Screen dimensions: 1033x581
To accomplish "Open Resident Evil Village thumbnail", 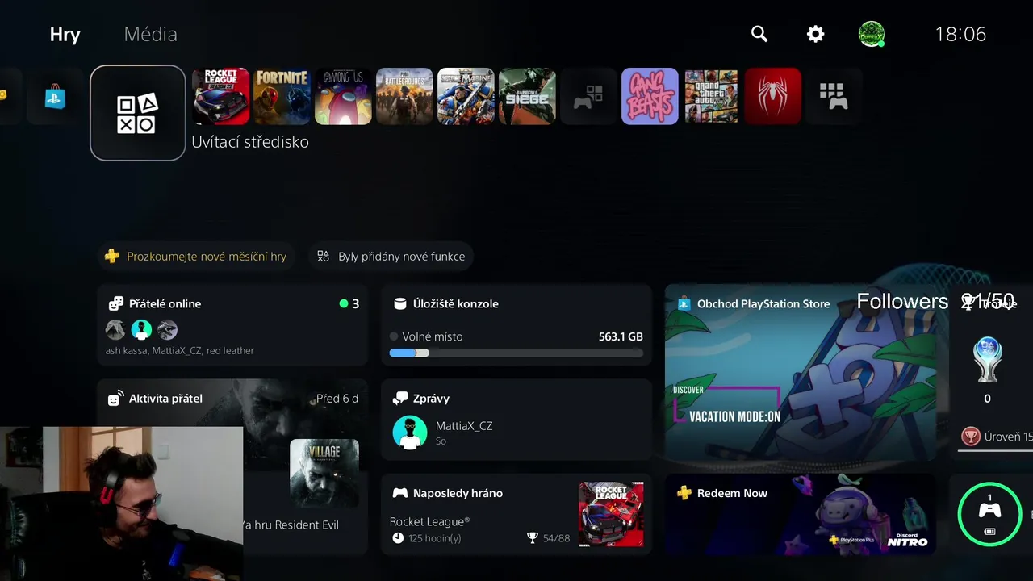I will (x=324, y=474).
